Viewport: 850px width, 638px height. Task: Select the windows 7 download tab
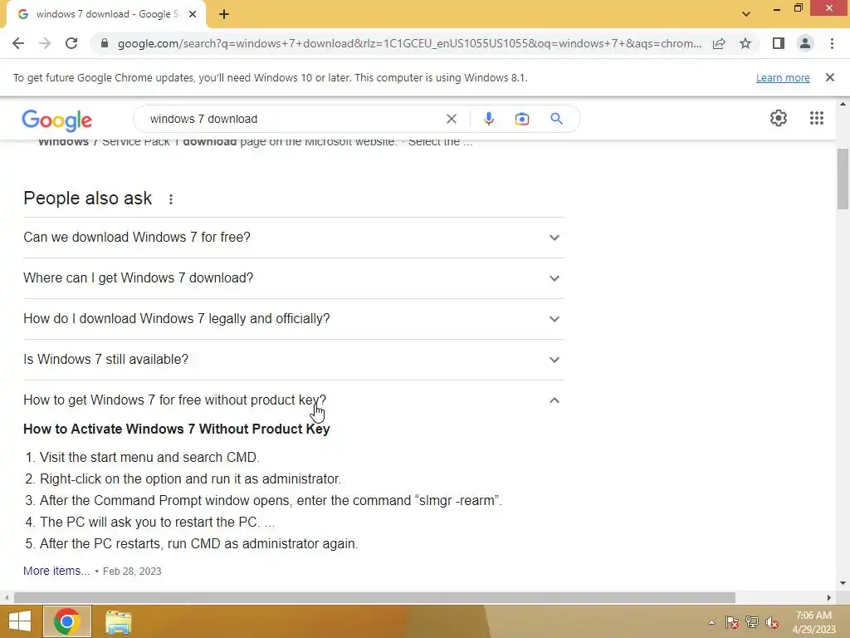click(106, 14)
